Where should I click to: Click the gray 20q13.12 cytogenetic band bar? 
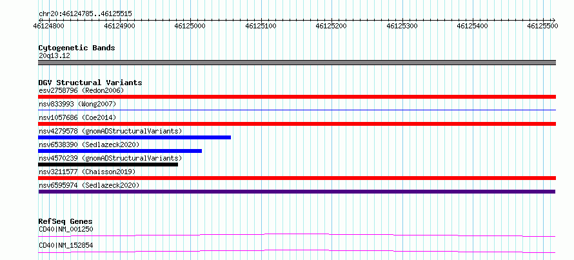click(297, 63)
